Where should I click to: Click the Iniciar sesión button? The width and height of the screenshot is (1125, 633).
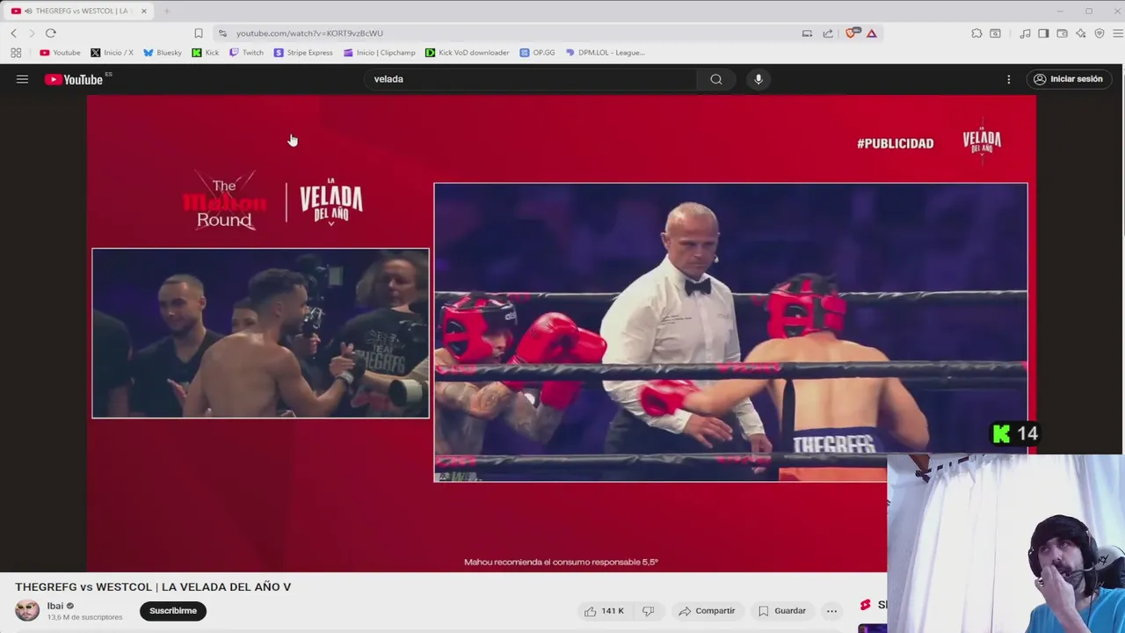[x=1068, y=79]
